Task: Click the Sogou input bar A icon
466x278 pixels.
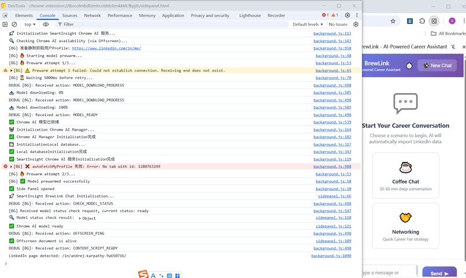Action: (153, 275)
